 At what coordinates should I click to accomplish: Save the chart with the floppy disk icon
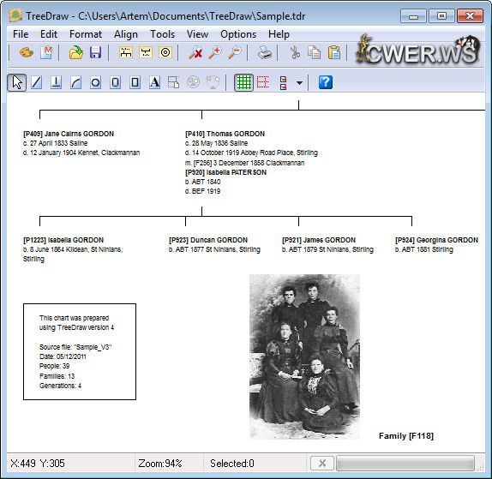click(x=95, y=52)
